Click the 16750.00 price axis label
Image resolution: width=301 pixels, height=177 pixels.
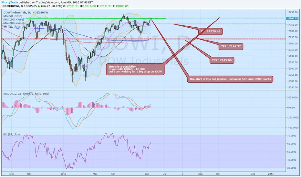292,50
